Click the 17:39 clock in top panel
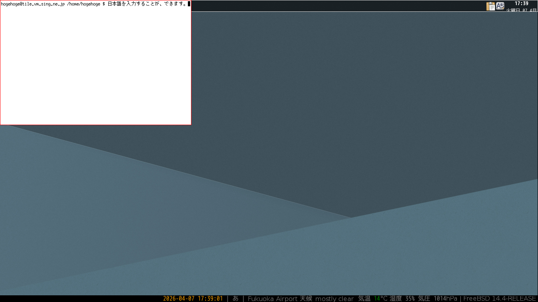This screenshot has height=302, width=538. (521, 4)
